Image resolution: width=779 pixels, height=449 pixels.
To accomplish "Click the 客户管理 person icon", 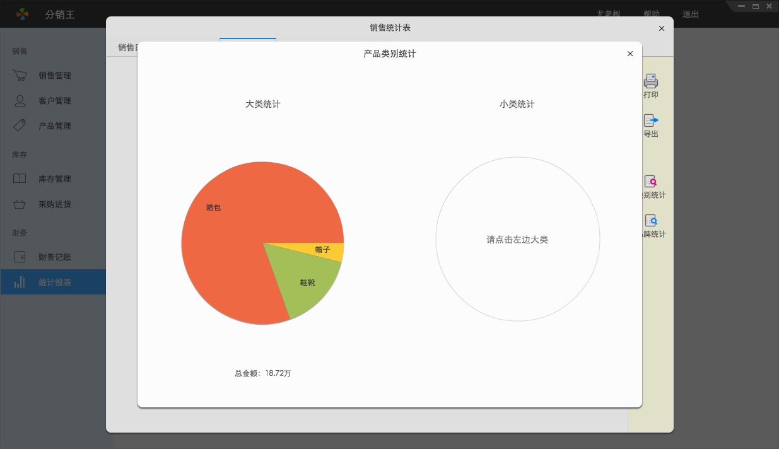I will pos(20,101).
